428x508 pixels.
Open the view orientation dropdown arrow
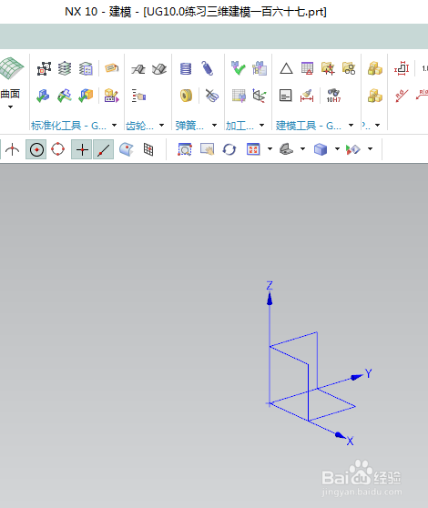pos(303,149)
